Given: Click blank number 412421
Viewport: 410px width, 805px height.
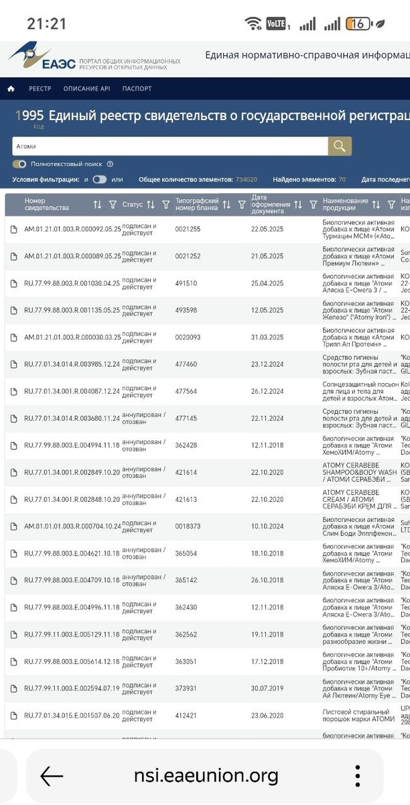Looking at the screenshot, I should (x=186, y=716).
